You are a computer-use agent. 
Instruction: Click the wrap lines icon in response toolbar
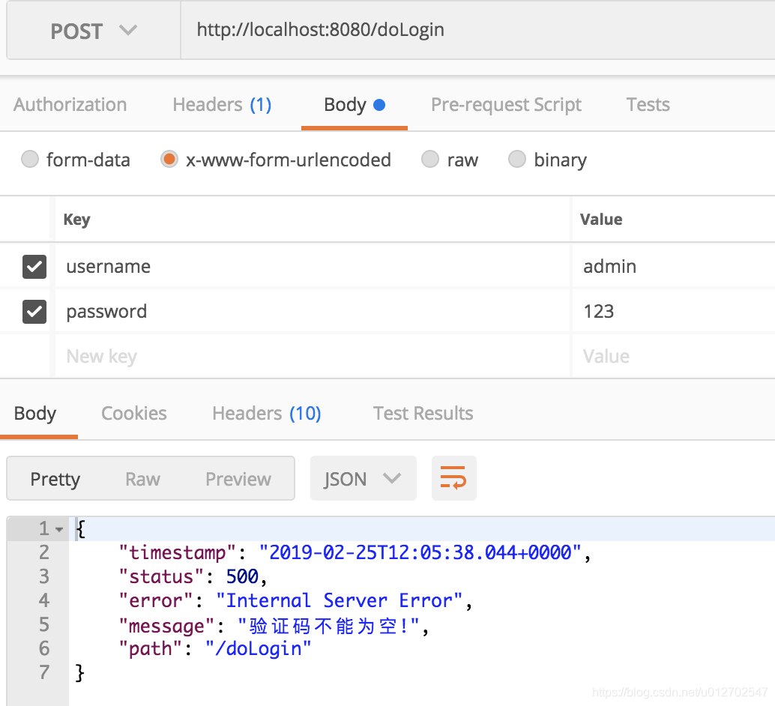point(453,478)
